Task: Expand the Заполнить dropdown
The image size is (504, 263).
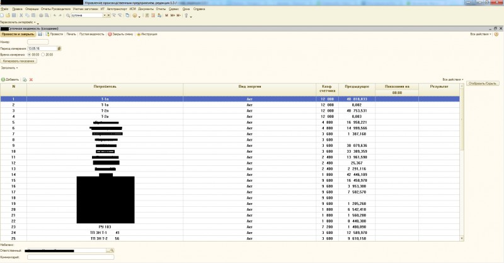Action: 9,68
